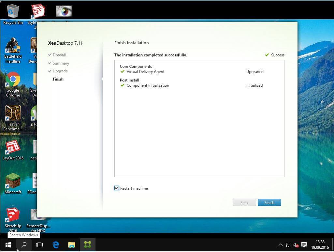Open Minecraft desktop shortcut
334x252 pixels.
click(13, 184)
